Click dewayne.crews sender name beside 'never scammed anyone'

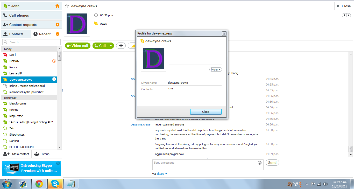point(140,124)
